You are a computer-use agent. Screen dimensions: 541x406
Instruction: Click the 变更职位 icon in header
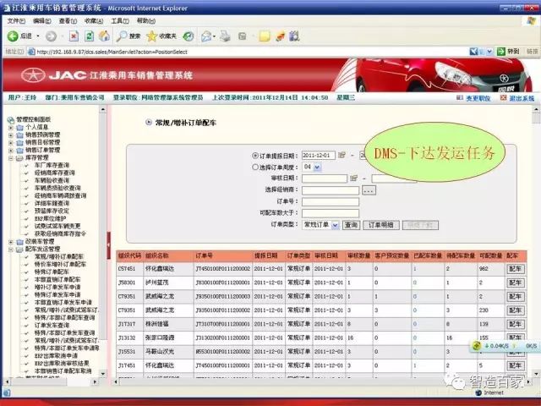point(460,98)
